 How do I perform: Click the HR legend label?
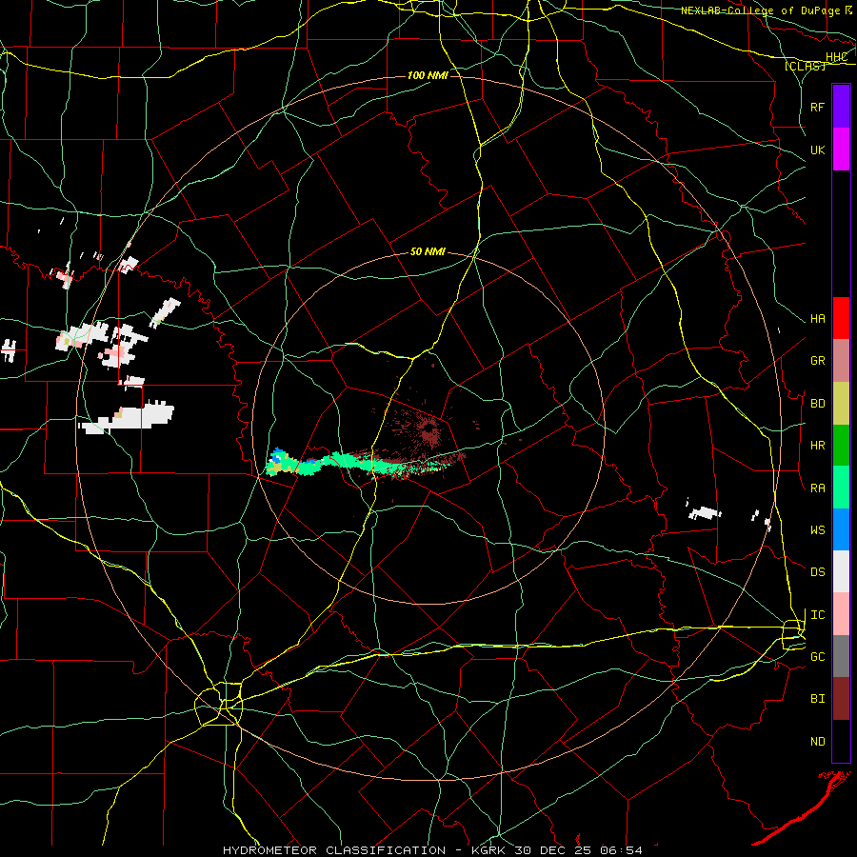817,446
